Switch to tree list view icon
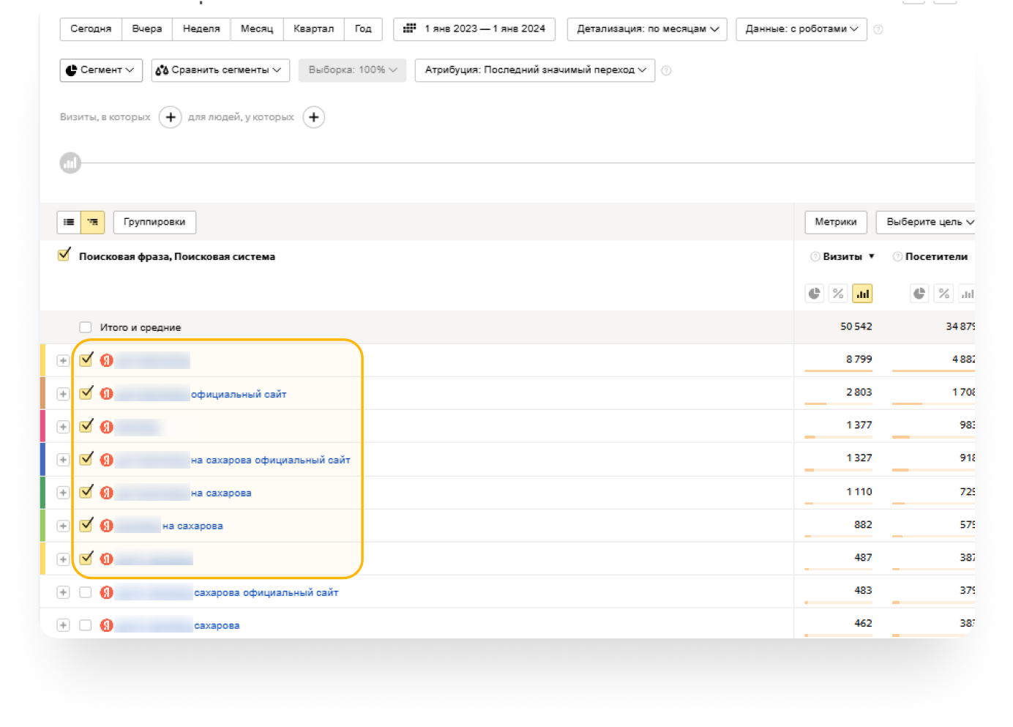The image size is (1013, 727). (x=93, y=222)
